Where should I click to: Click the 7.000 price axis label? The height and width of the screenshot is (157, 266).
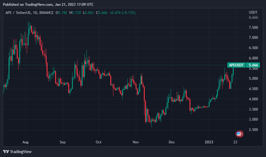click(x=253, y=38)
